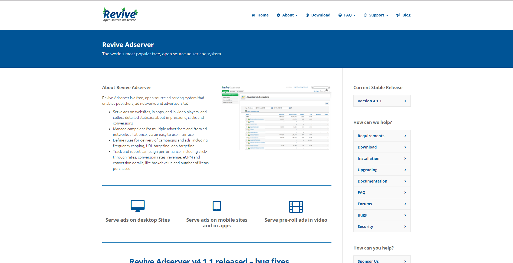This screenshot has height=263, width=513.
Task: Click the house icon next to Home
Action: (x=253, y=15)
